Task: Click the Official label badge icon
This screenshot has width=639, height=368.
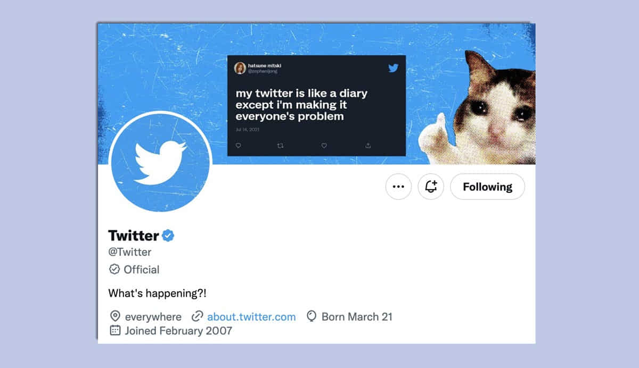Action: 114,270
